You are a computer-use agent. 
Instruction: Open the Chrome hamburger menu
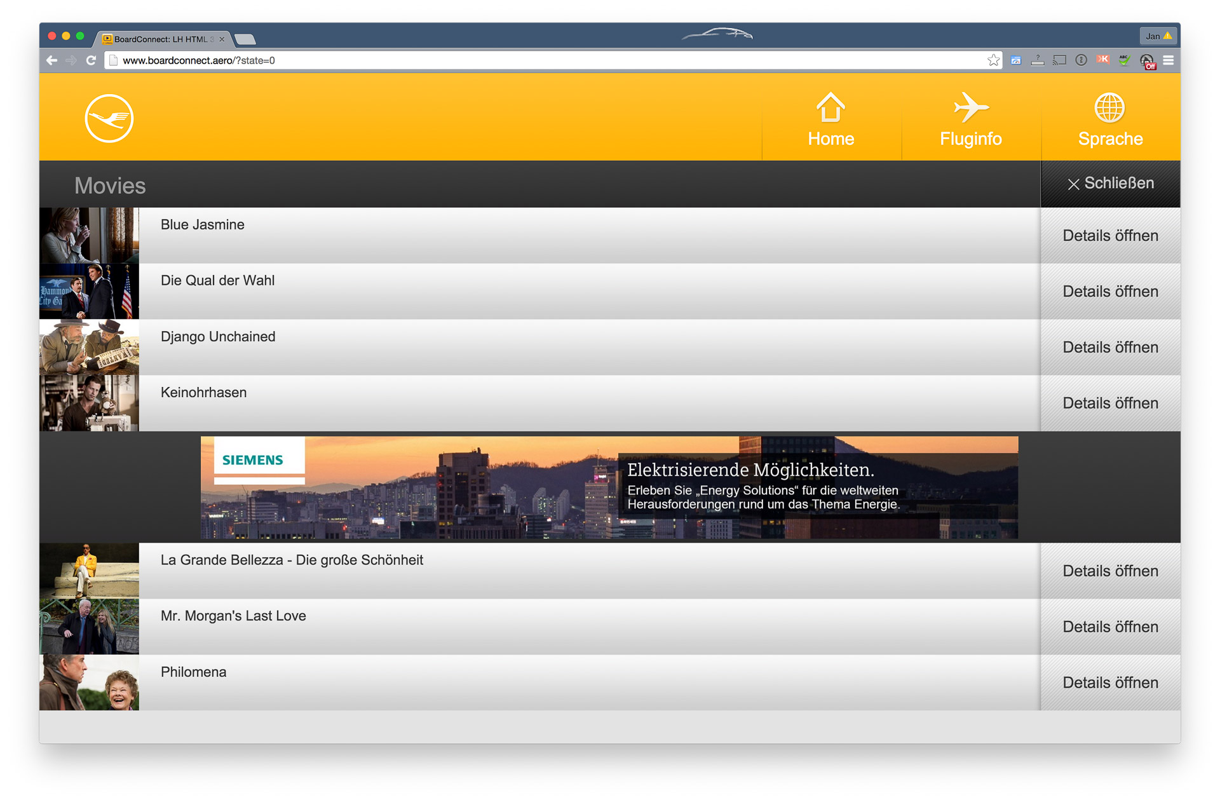point(1169,60)
